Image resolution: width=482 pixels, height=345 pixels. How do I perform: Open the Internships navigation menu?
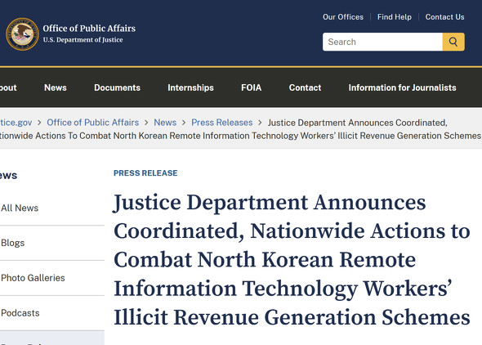pos(190,87)
